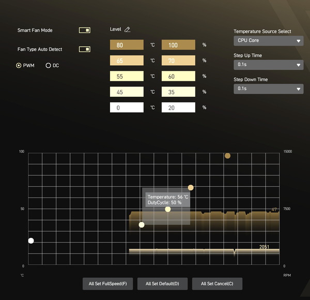Image resolution: width=310 pixels, height=300 pixels.
Task: Select the 70% duty curve point
Action: click(191, 187)
